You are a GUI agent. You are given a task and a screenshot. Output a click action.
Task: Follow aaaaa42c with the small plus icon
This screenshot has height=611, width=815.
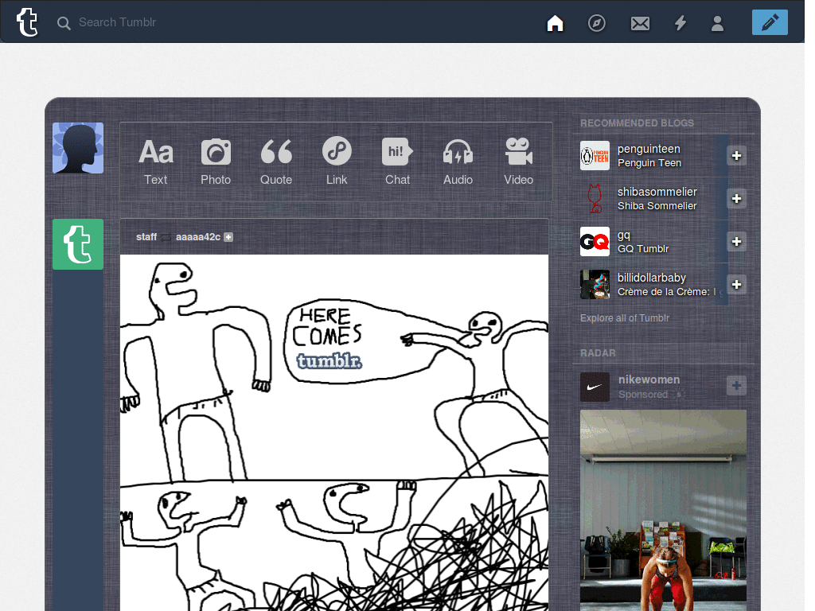228,237
